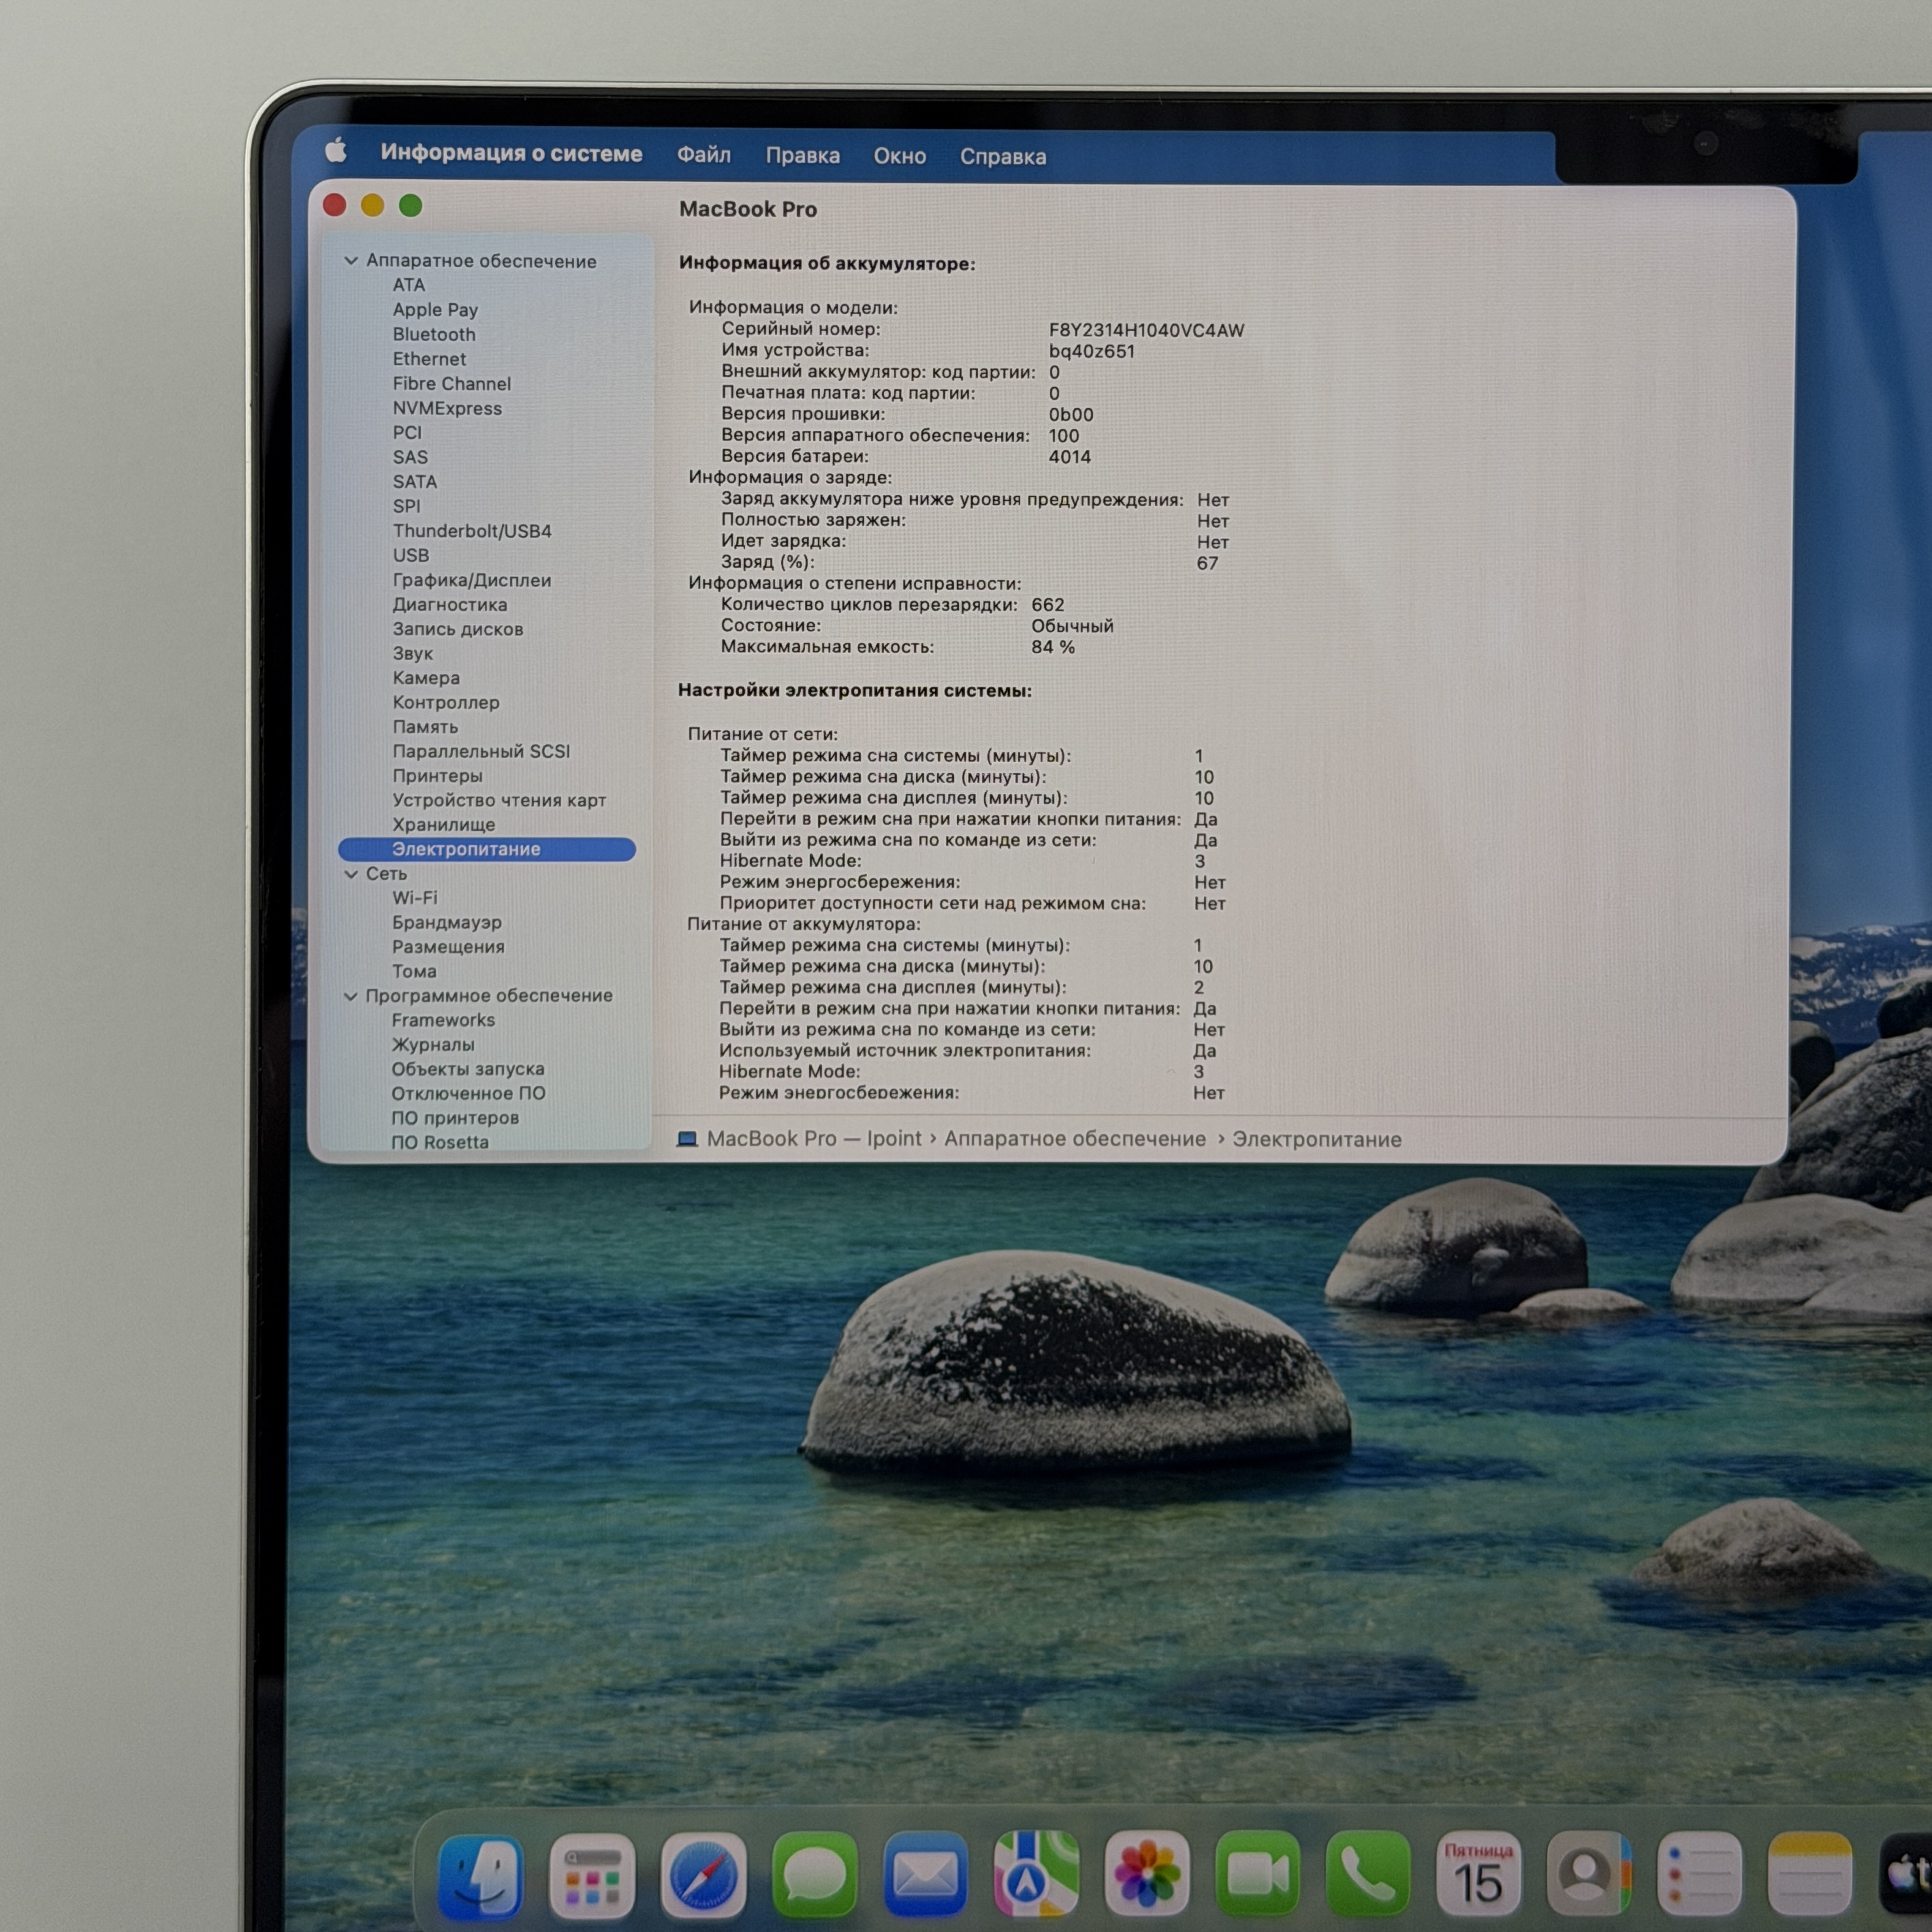Image resolution: width=1932 pixels, height=1932 pixels.
Task: Show Графика/Дисплеи information
Action: [x=472, y=580]
